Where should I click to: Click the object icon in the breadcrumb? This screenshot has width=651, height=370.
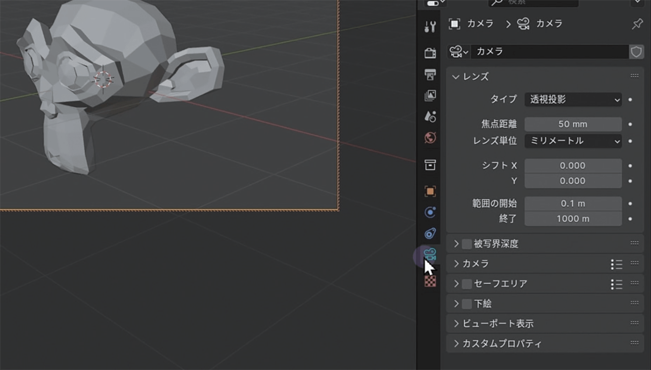(454, 23)
